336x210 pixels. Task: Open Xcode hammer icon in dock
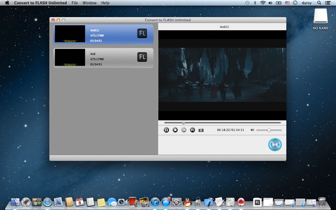point(209,202)
